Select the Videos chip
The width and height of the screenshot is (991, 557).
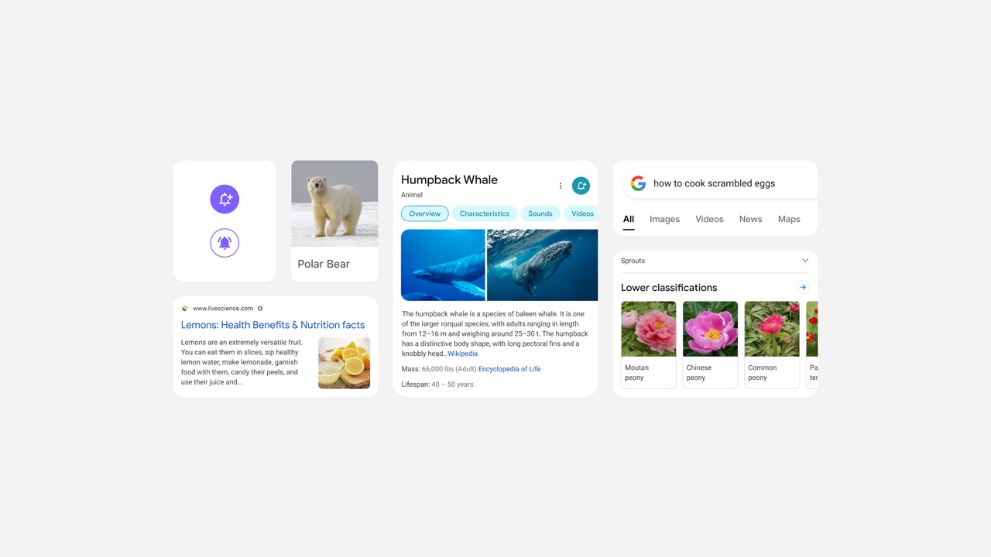tap(581, 214)
